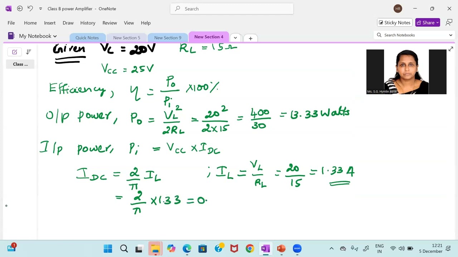The width and height of the screenshot is (458, 257).
Task: Open volume speaker tray icon
Action: (401, 248)
